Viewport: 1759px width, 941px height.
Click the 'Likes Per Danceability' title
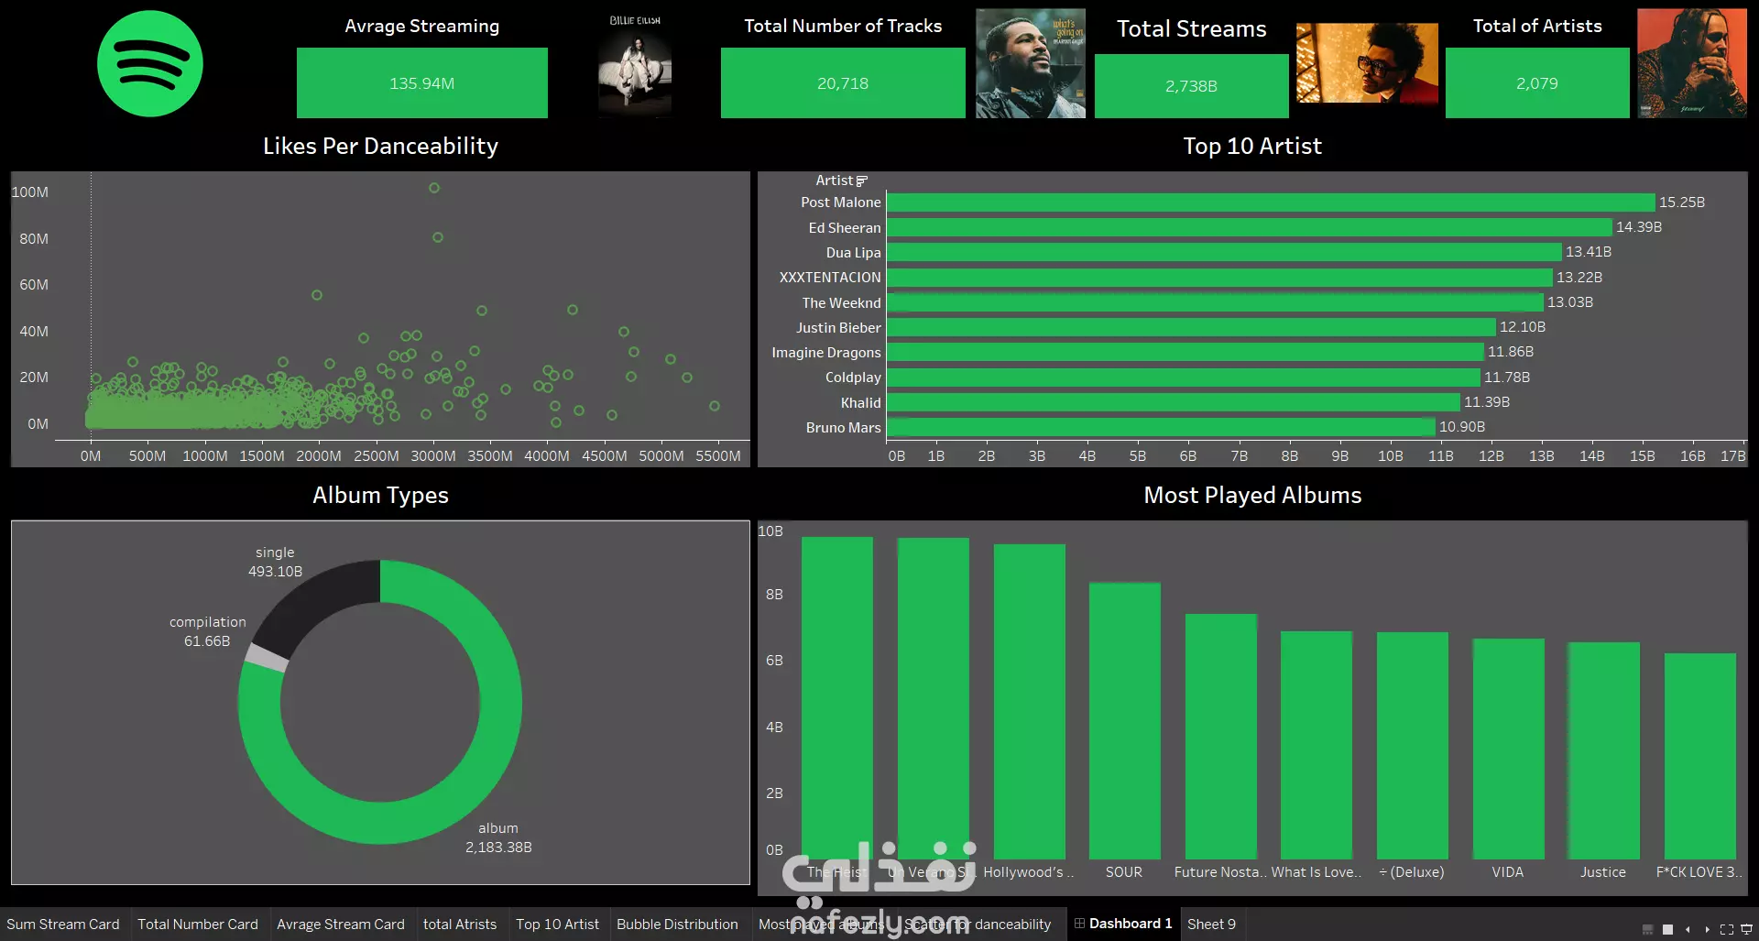pyautogui.click(x=380, y=147)
